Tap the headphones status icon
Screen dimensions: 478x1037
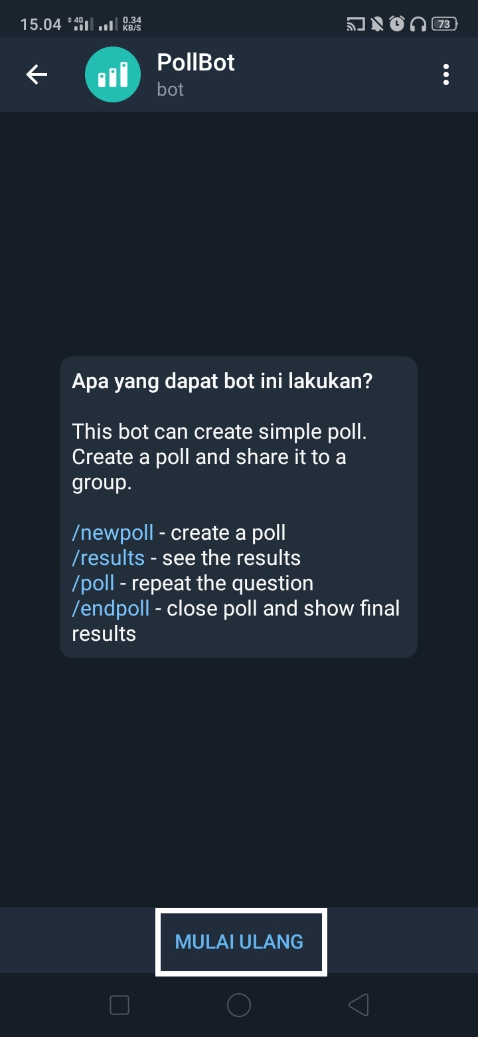pyautogui.click(x=418, y=25)
